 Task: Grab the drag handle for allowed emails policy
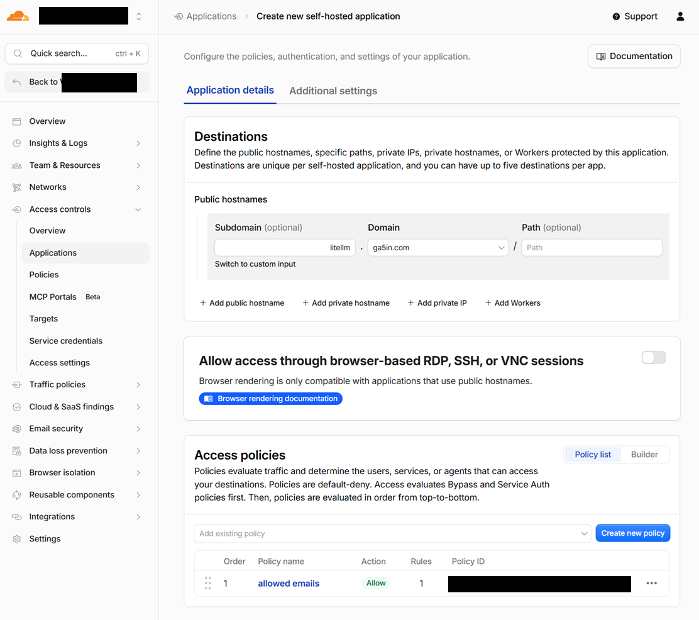[x=207, y=583]
